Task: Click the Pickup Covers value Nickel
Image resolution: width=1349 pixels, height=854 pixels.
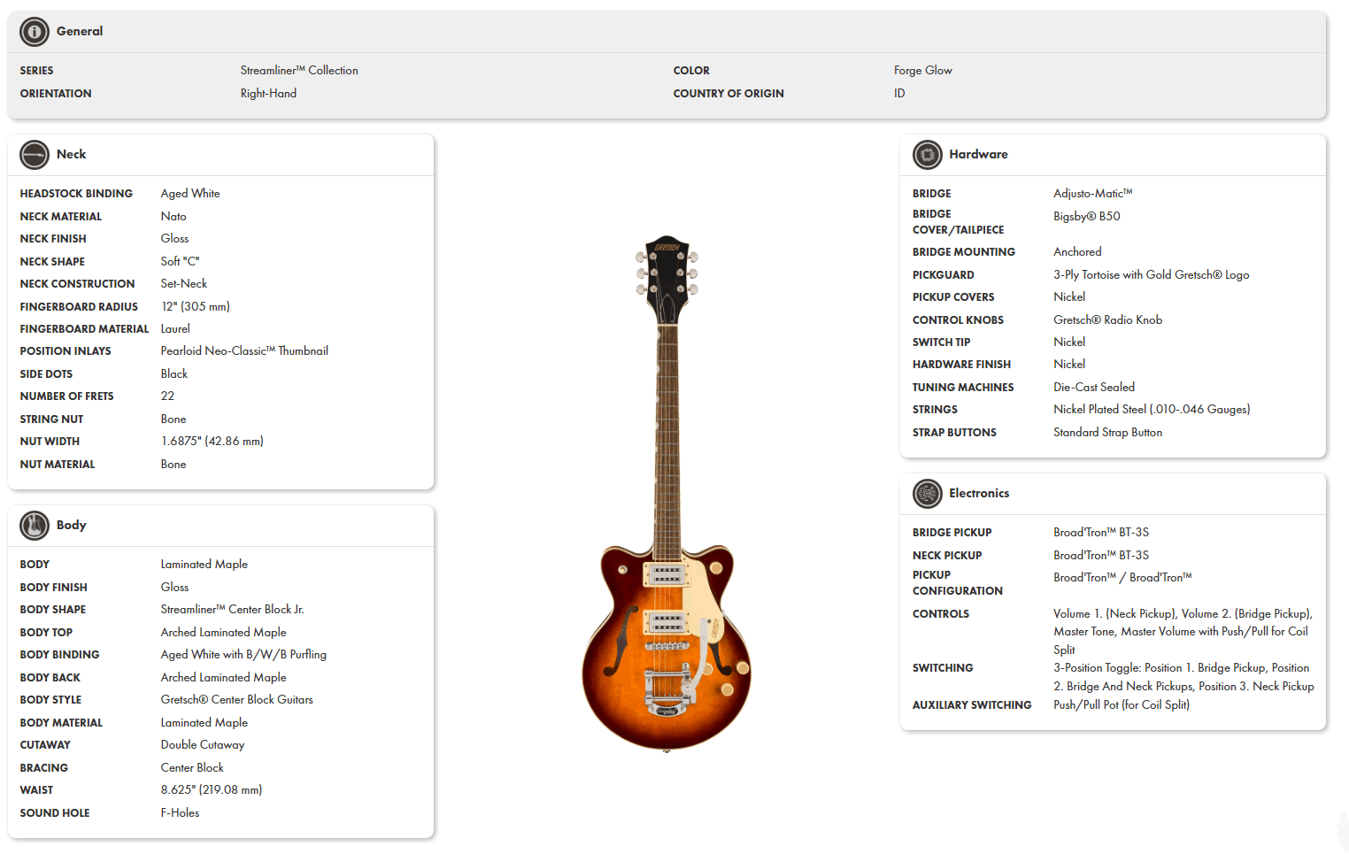Action: coord(1069,296)
